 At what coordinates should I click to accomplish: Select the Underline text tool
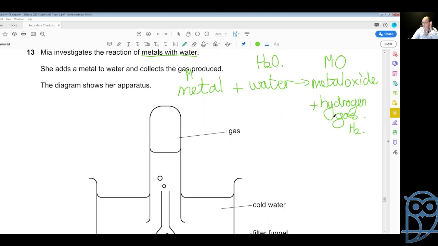pos(128,44)
